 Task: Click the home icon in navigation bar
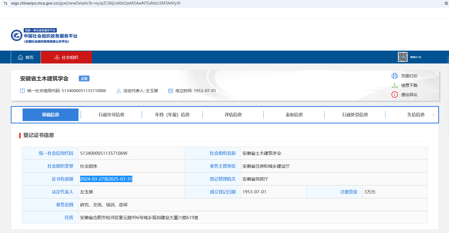(20, 57)
